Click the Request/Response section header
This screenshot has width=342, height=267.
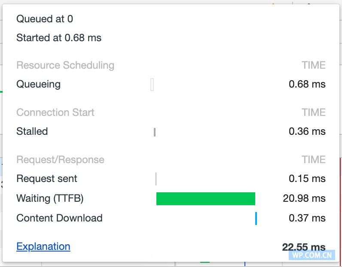tap(60, 160)
